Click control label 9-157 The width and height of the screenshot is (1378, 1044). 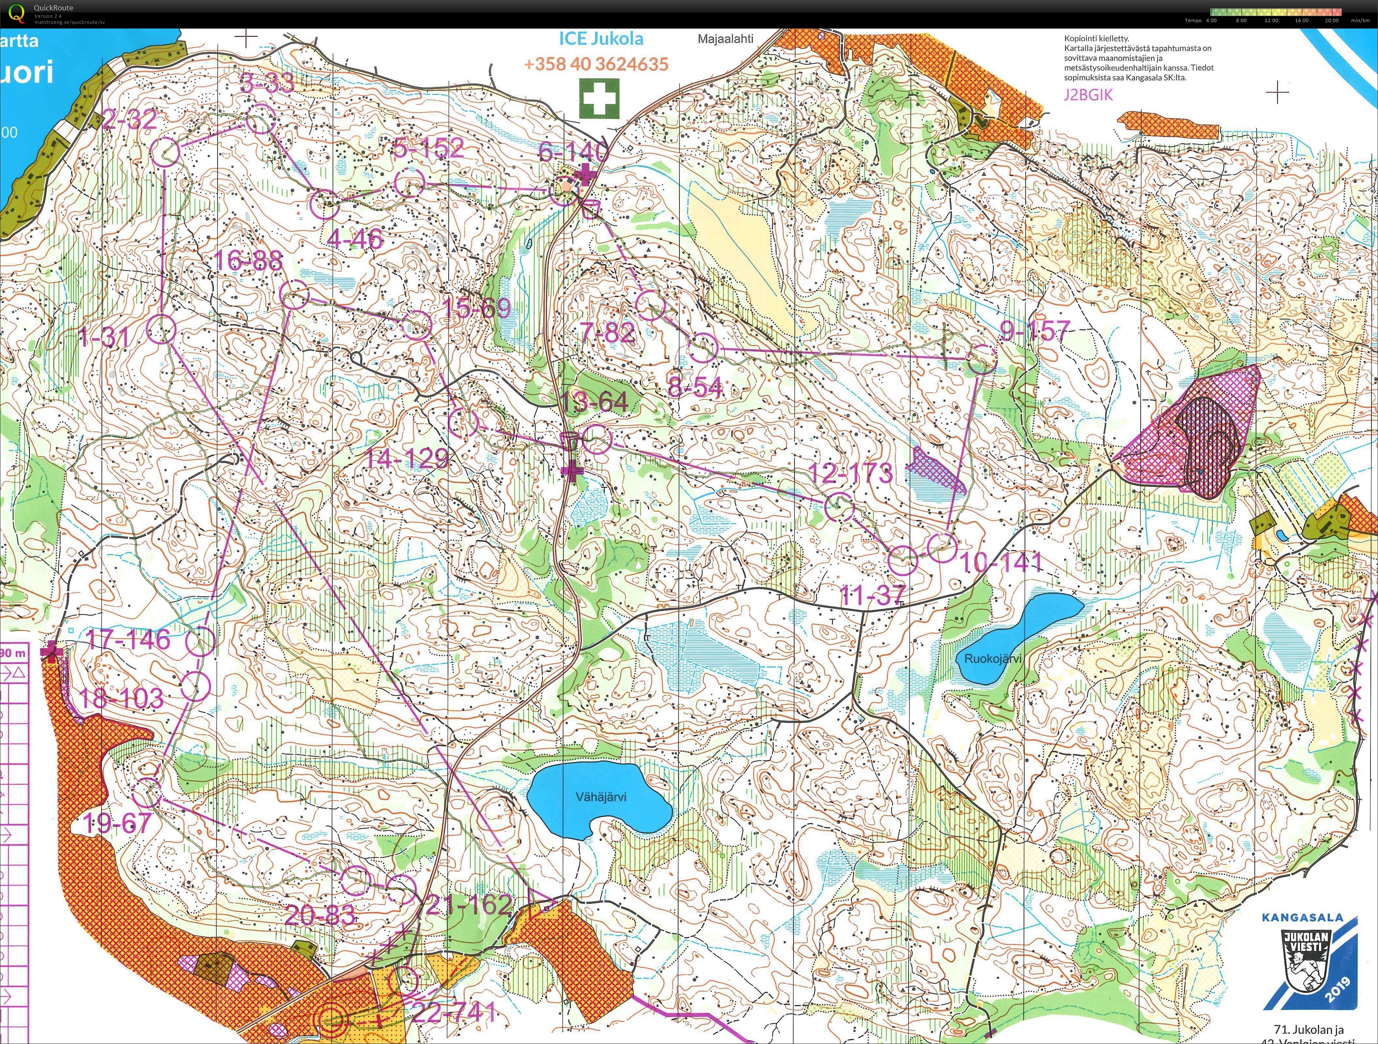click(1035, 331)
